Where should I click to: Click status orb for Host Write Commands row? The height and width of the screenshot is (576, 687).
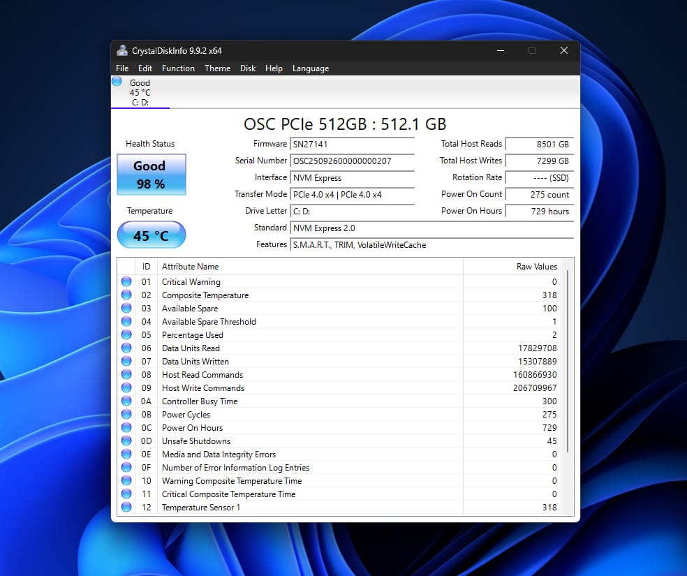[126, 387]
